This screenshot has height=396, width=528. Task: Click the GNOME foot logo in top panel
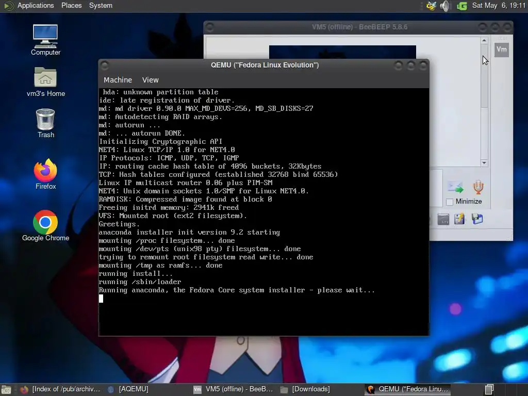(8, 6)
